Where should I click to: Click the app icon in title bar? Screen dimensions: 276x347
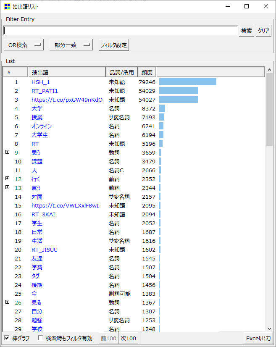7,6
